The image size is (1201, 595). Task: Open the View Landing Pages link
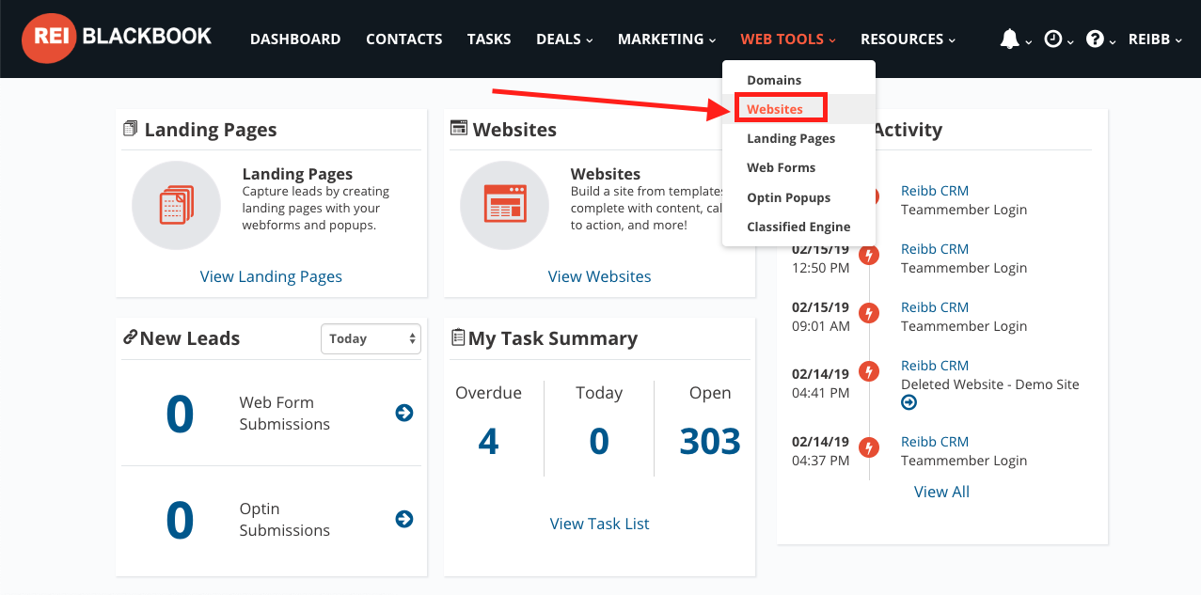pyautogui.click(x=271, y=276)
